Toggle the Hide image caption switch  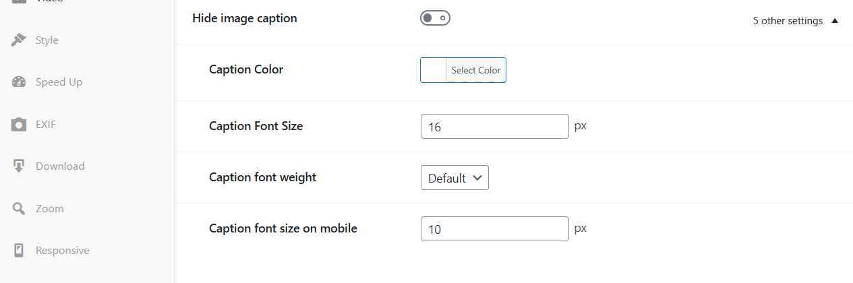435,18
